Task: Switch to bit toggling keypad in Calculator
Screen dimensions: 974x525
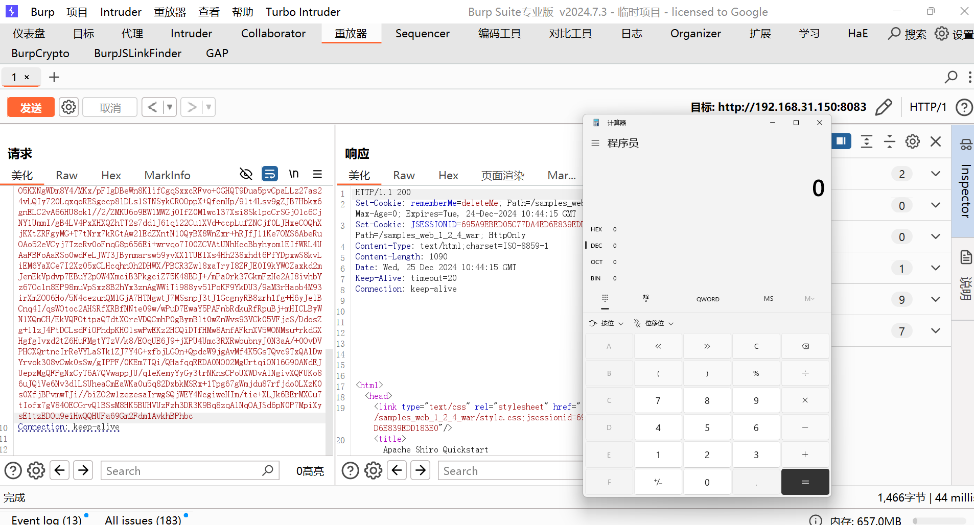Action: (x=646, y=298)
